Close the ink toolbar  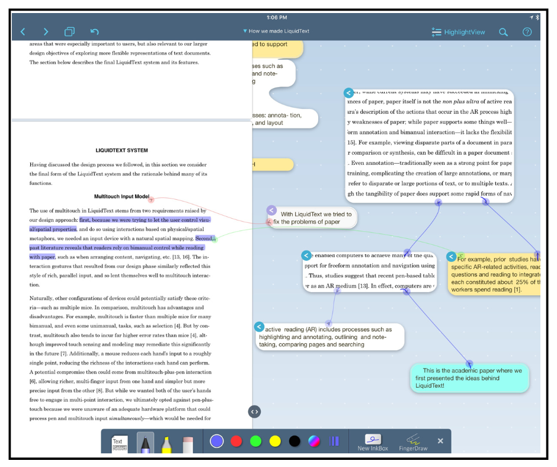[440, 441]
